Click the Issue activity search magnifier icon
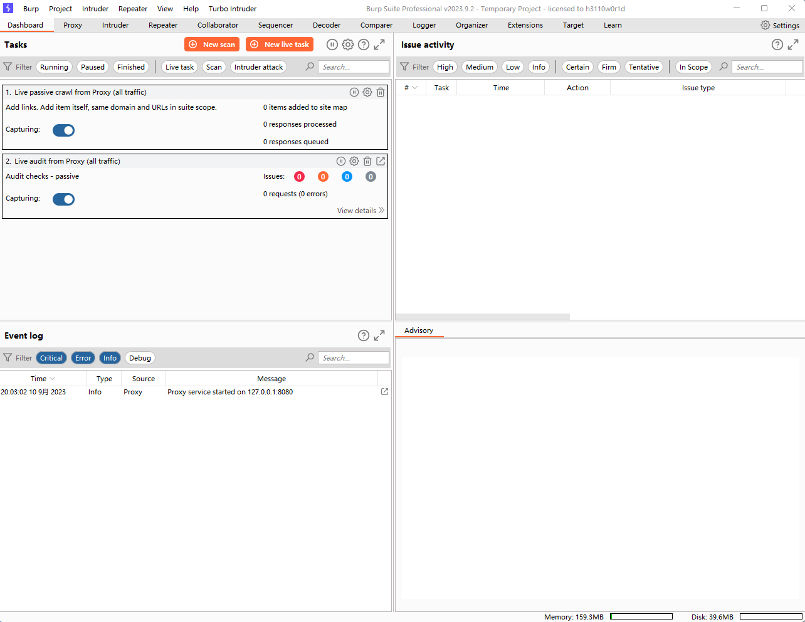Screen dimensions: 805x622 tap(723, 66)
